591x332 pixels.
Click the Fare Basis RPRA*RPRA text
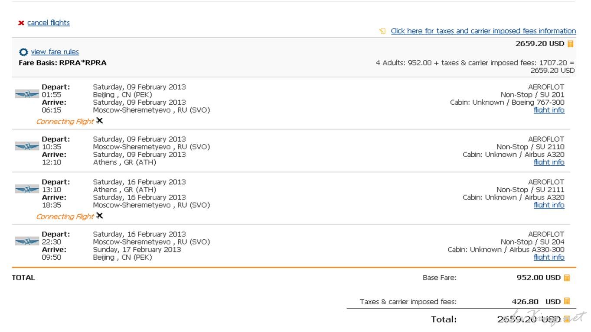pos(62,63)
